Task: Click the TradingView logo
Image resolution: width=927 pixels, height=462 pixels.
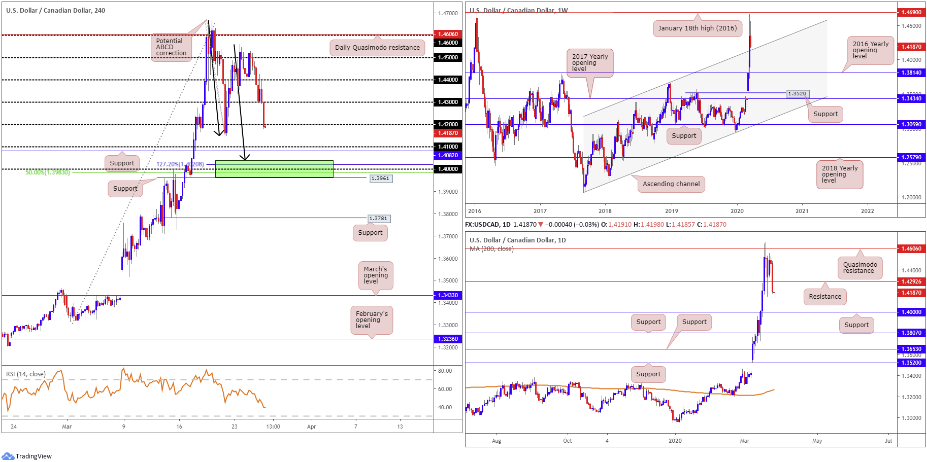Action: [27, 456]
